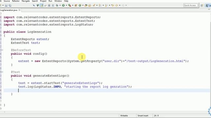
Task: Click the LogStatus import line
Action: coord(48,25)
